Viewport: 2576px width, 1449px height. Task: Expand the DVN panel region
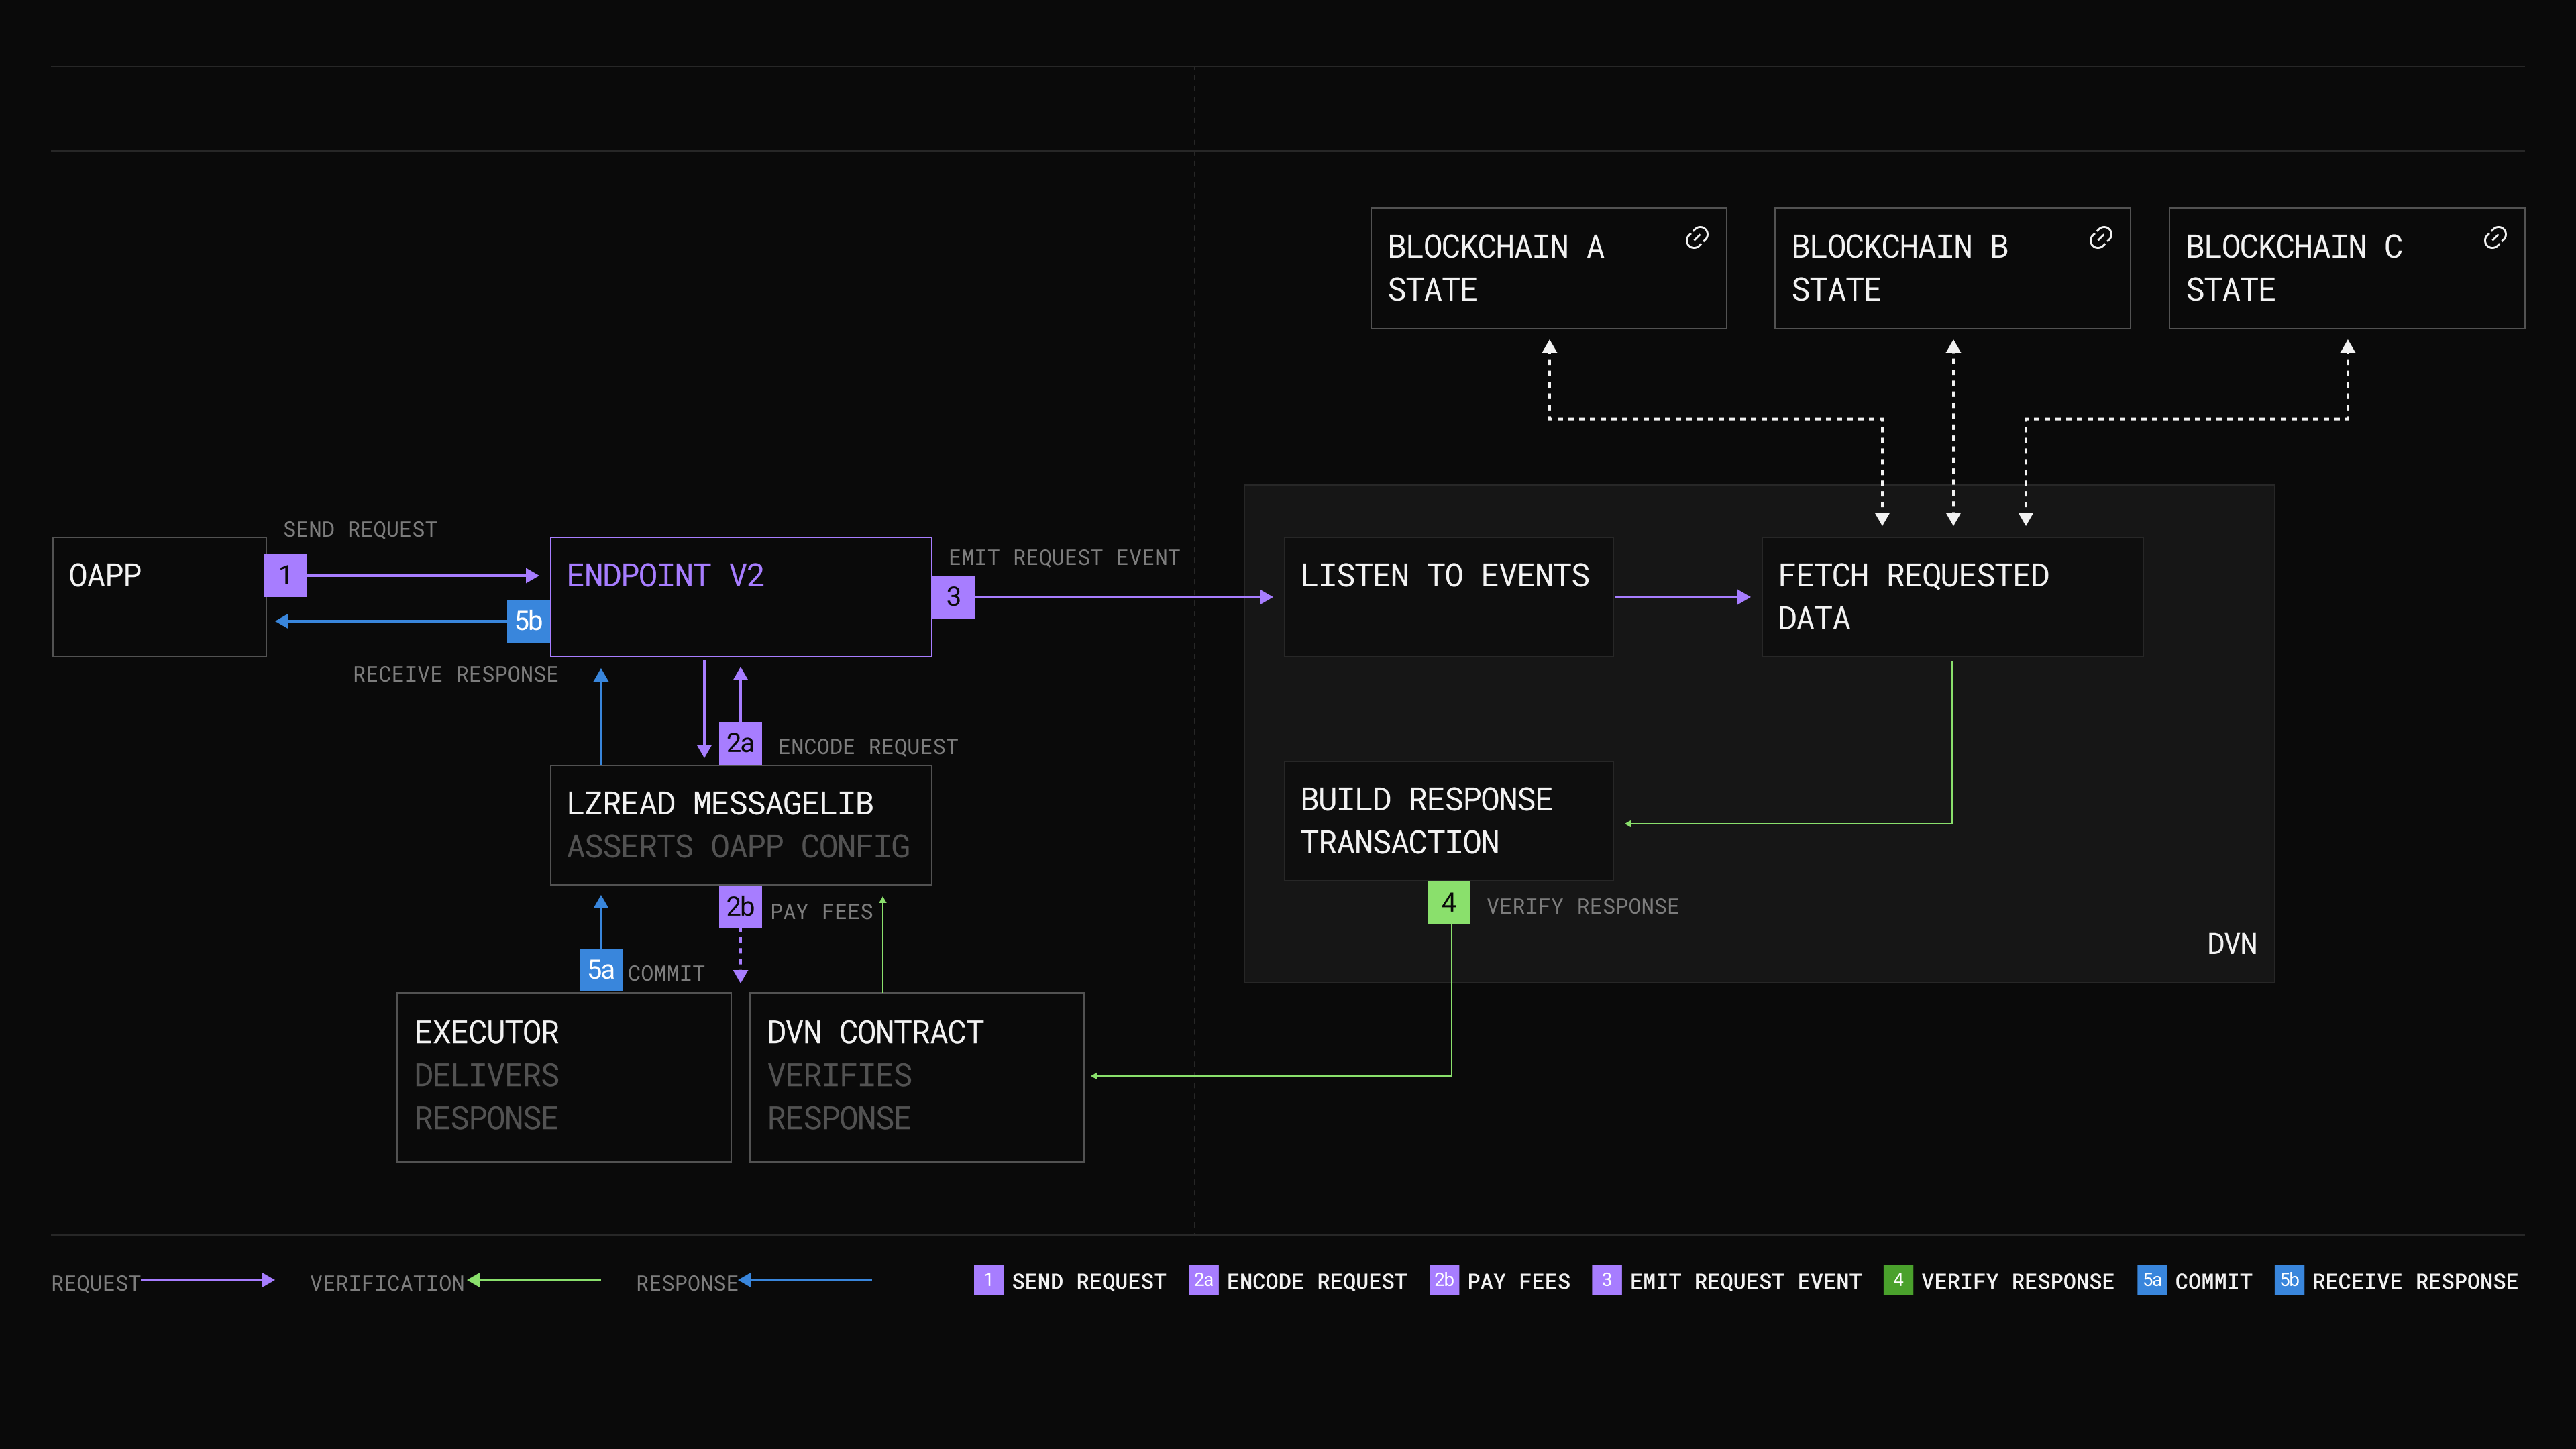pos(2231,943)
